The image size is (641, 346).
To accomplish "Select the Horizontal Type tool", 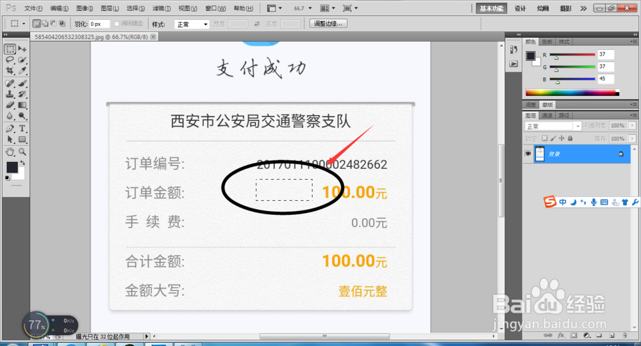I will click(x=22, y=129).
